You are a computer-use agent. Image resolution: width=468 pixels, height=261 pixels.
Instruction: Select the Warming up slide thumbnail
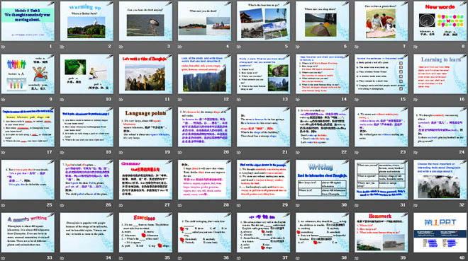coord(87,21)
